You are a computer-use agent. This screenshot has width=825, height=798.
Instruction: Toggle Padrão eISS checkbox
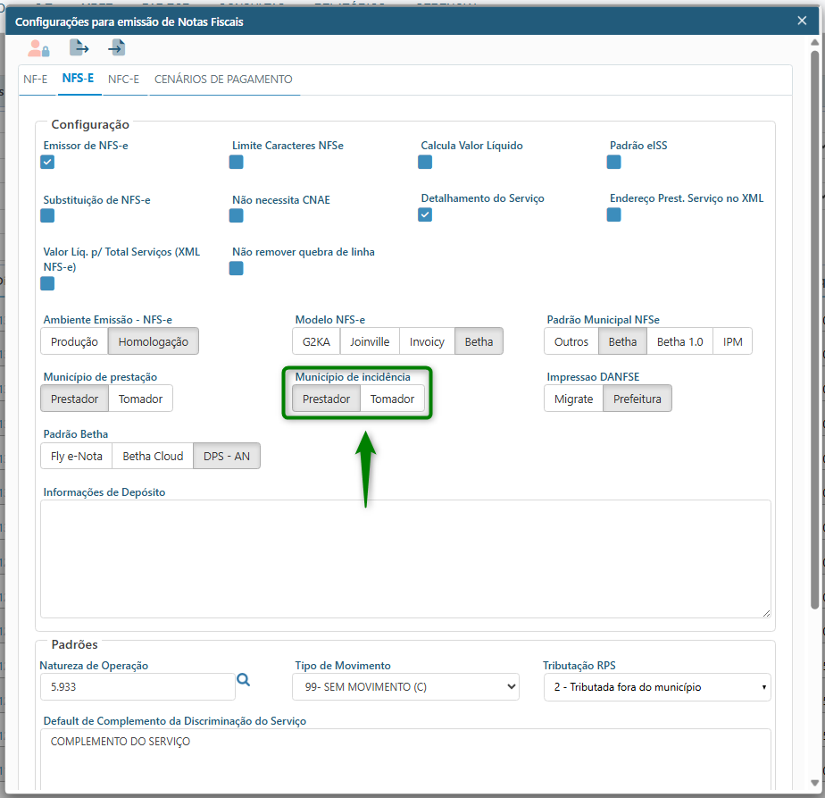(613, 162)
